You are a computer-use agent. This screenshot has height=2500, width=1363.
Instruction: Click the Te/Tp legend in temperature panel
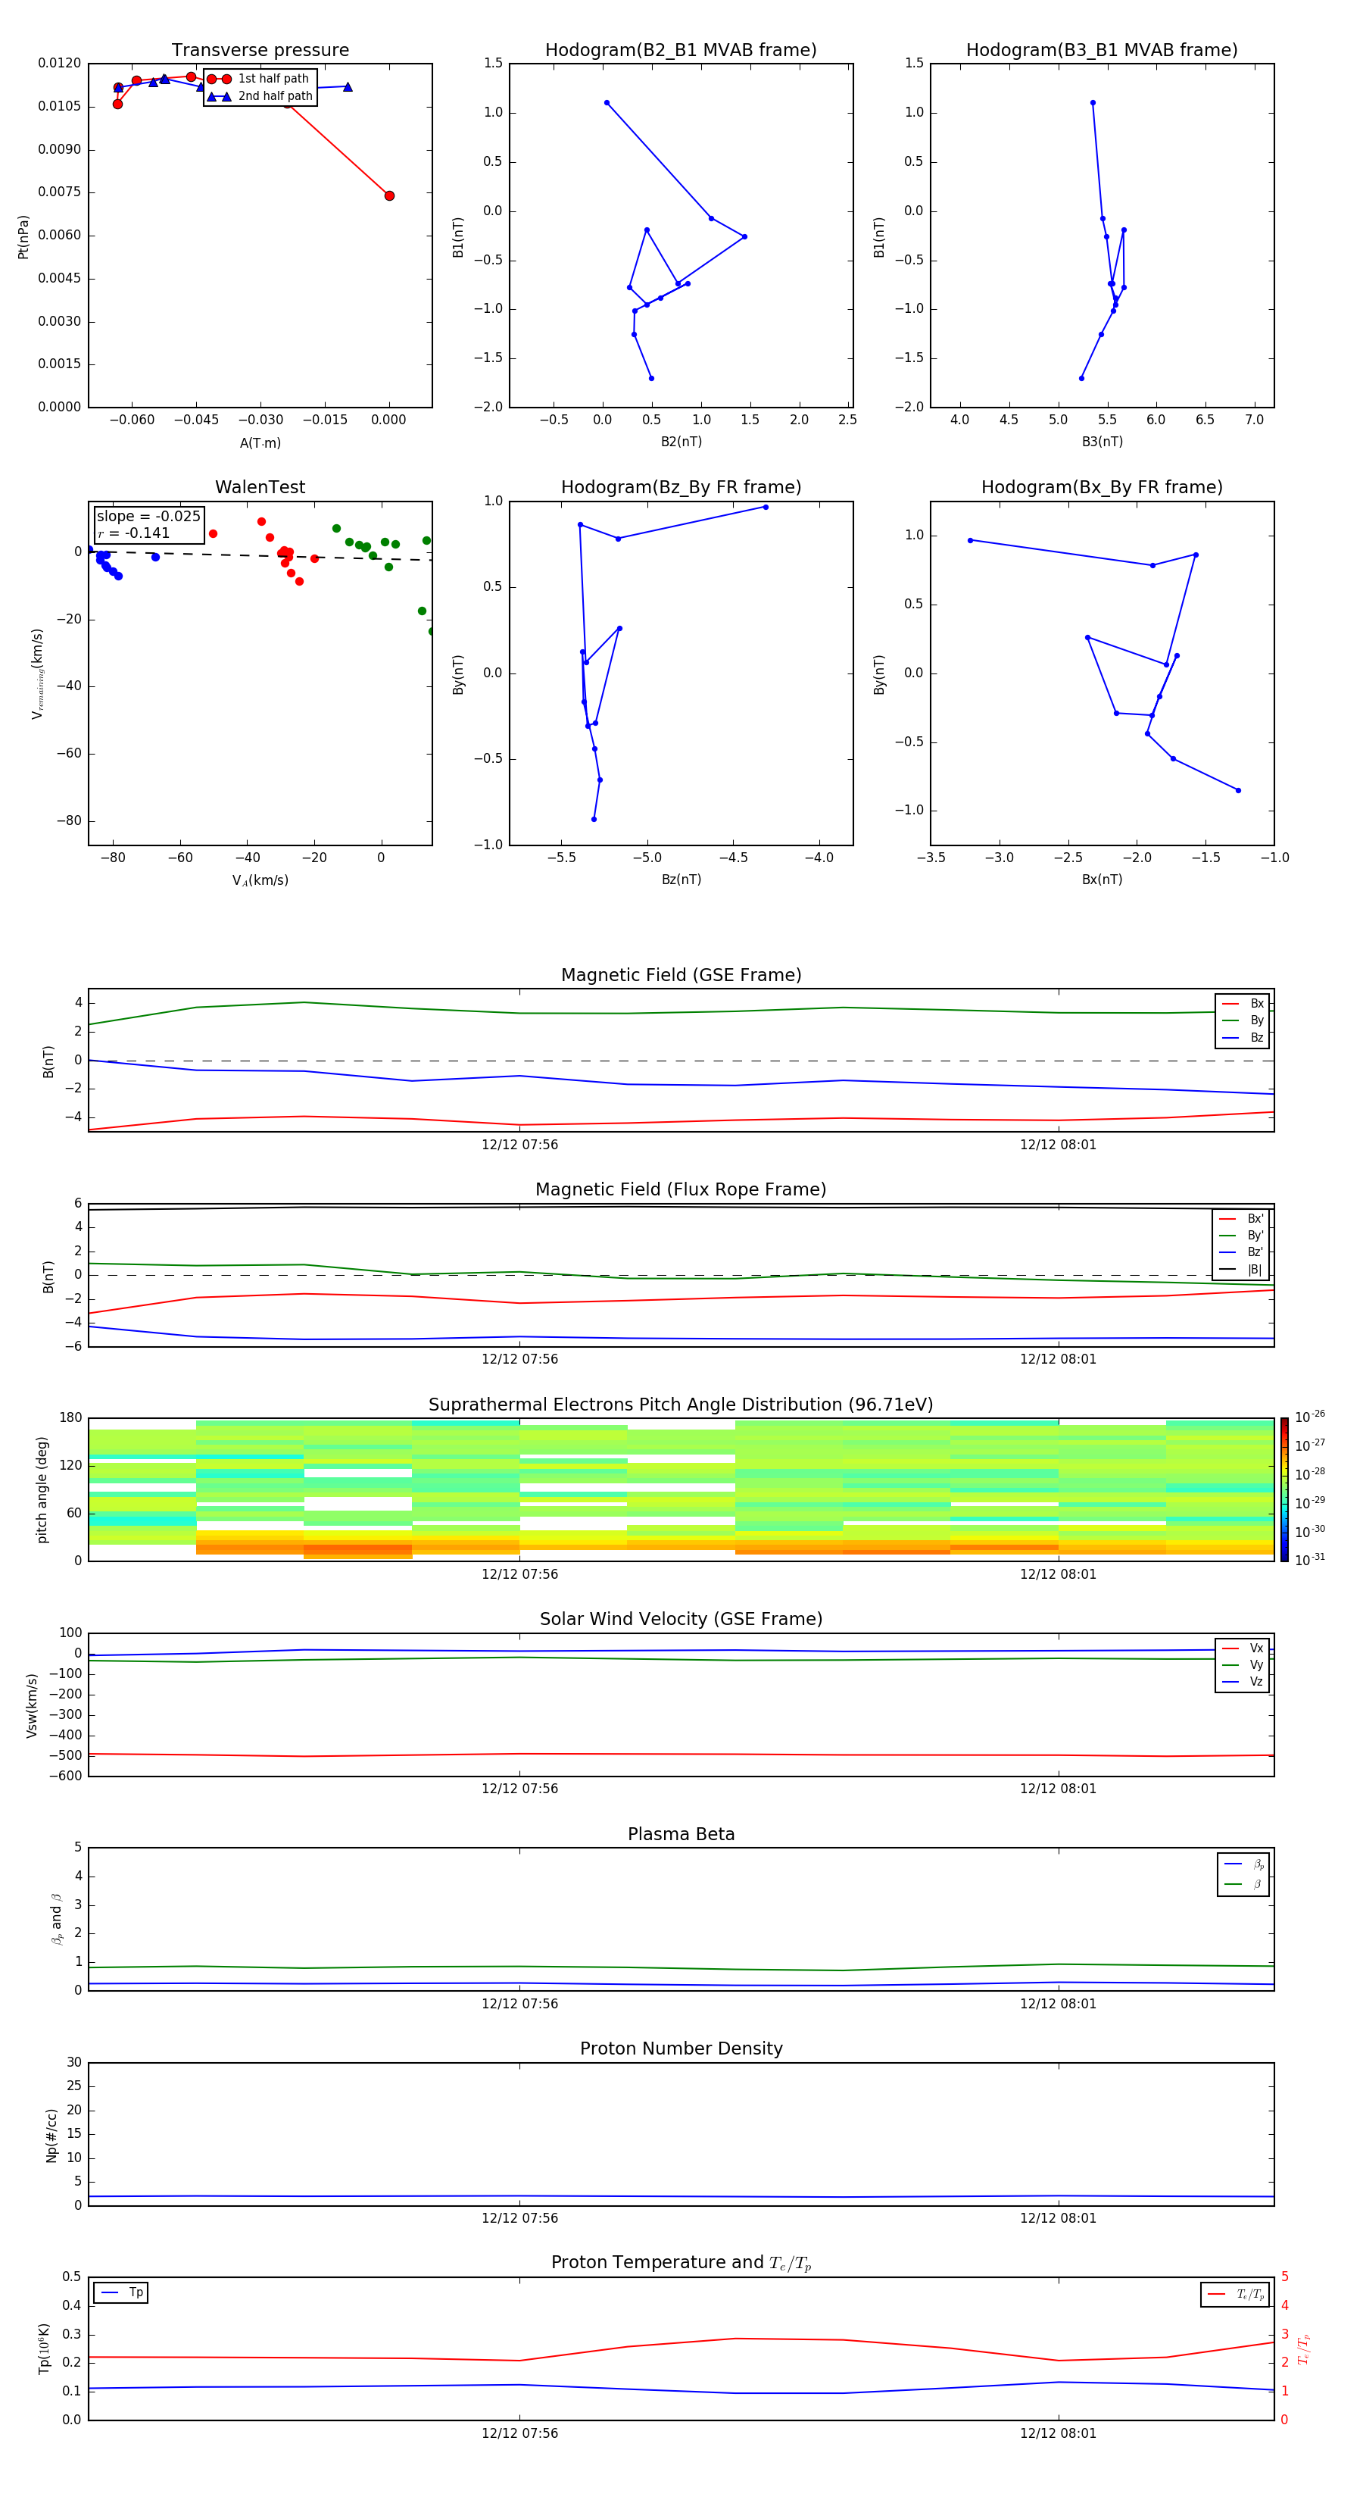coord(1235,2294)
